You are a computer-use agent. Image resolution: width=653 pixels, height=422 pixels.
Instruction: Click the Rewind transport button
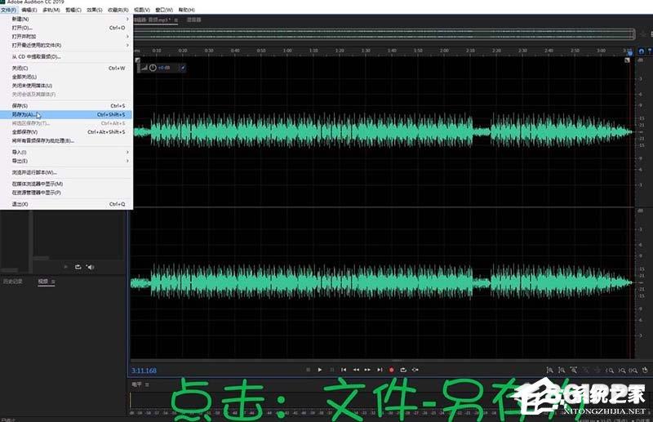coord(356,370)
